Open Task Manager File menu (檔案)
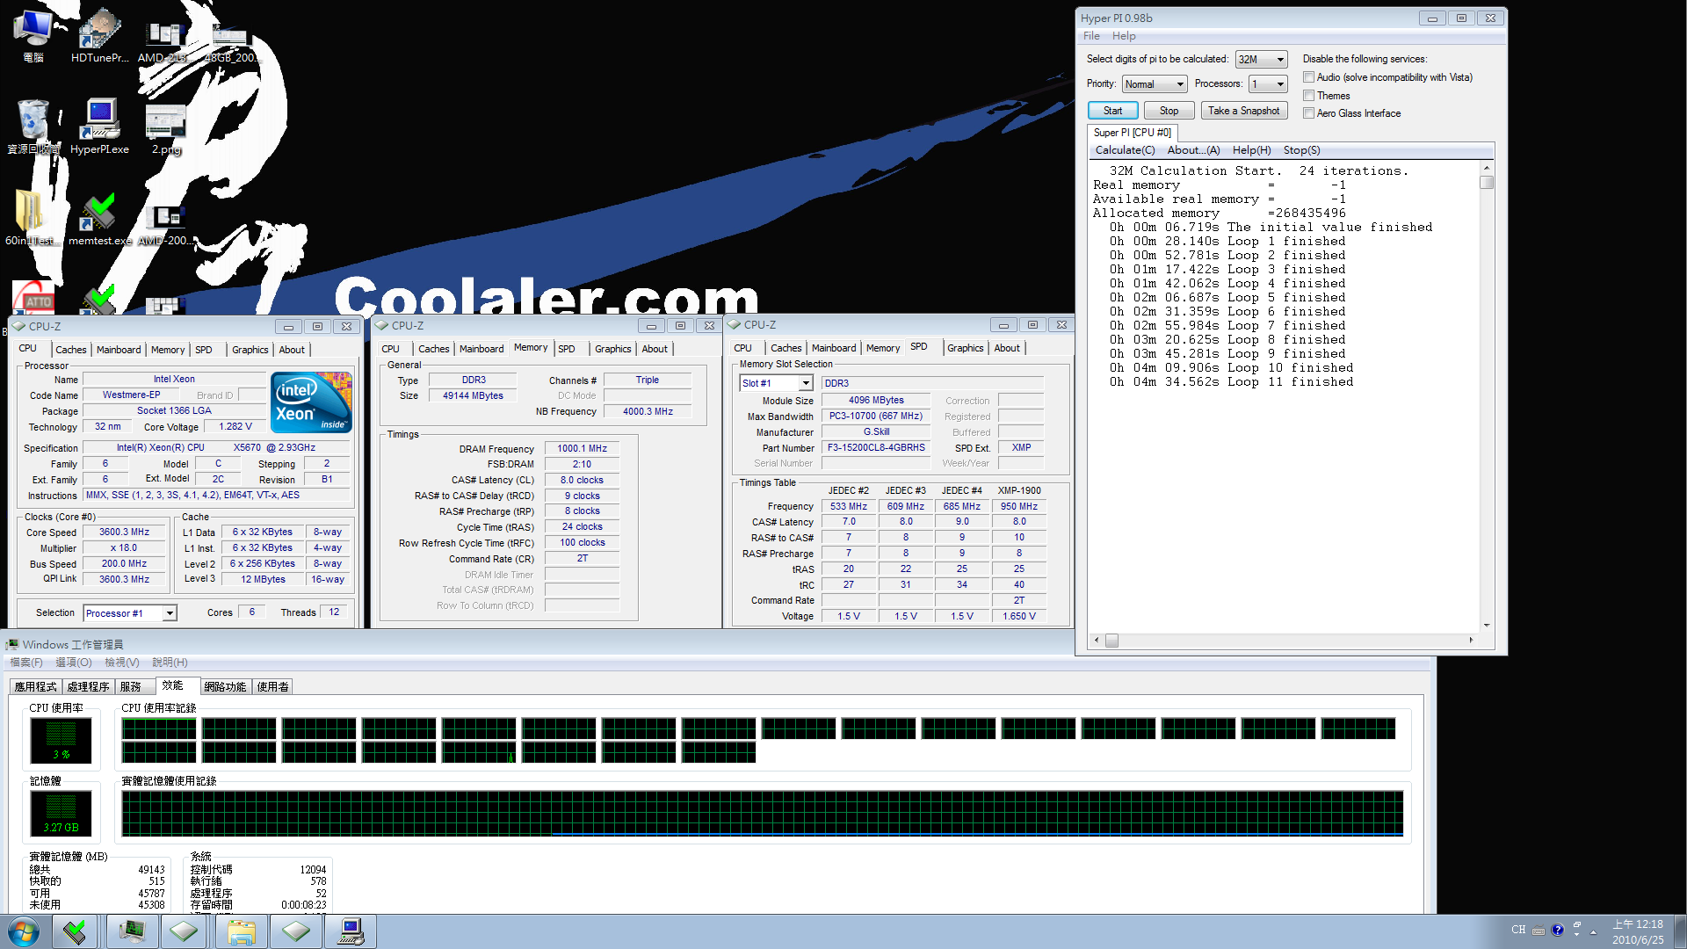This screenshot has height=949, width=1687. [x=26, y=663]
